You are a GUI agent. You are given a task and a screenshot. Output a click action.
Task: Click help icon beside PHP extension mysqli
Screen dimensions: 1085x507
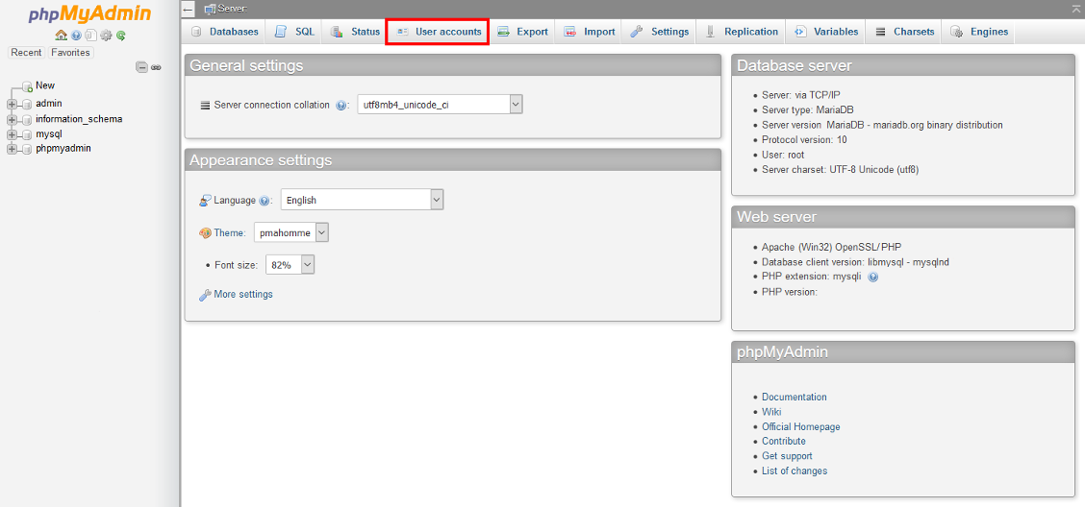click(x=873, y=277)
